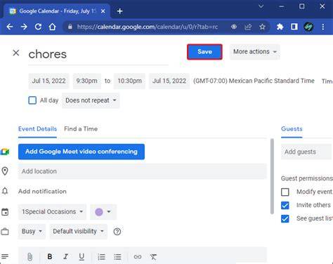Open visibility help question mark icon

pyautogui.click(x=117, y=232)
